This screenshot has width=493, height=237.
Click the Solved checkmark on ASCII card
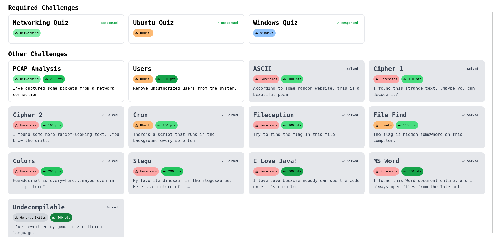pyautogui.click(x=343, y=69)
